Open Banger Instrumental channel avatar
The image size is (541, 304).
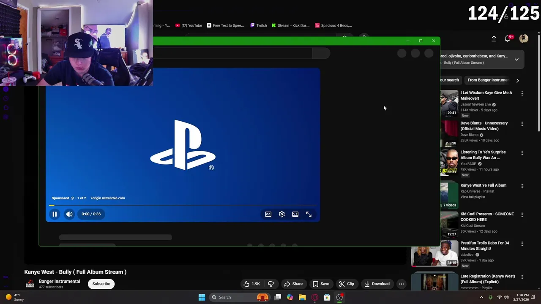tap(30, 284)
